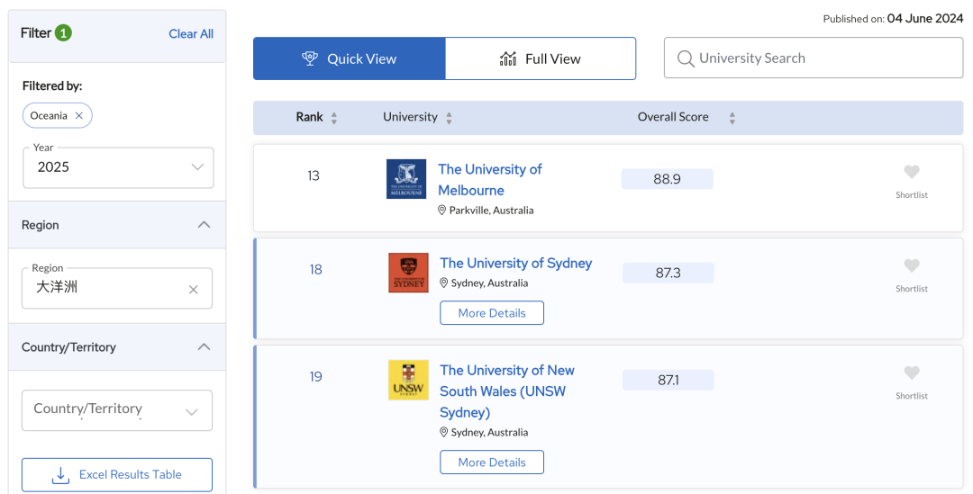Click overall score 87.1
This screenshot has width=973, height=494.
[x=668, y=380]
